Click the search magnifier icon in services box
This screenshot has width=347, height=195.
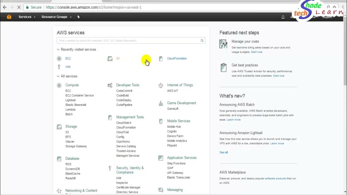(202, 41)
